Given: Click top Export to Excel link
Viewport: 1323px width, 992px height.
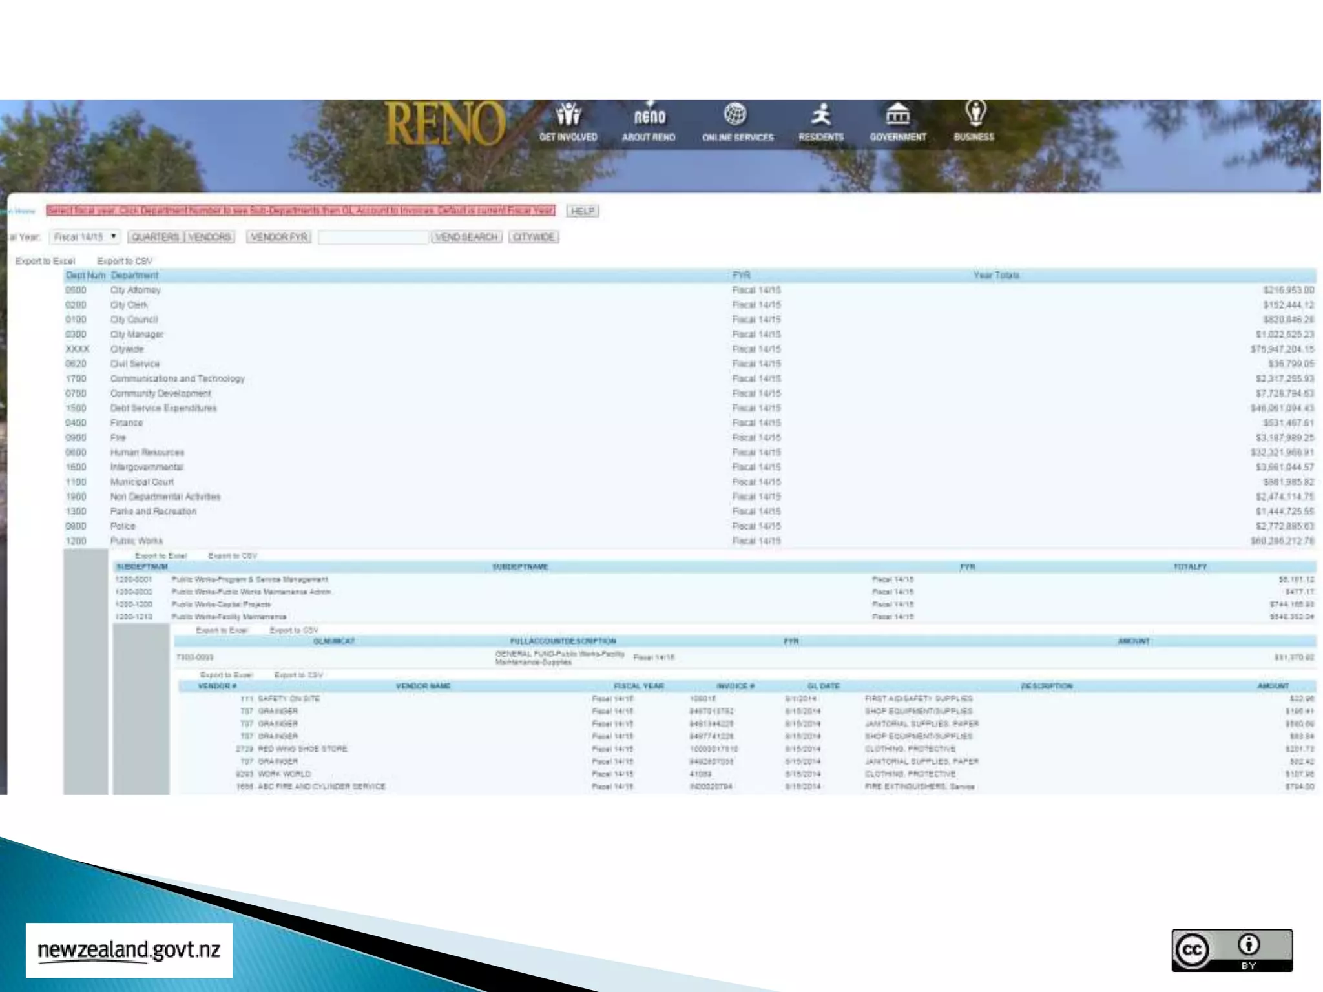Looking at the screenshot, I should 45,261.
